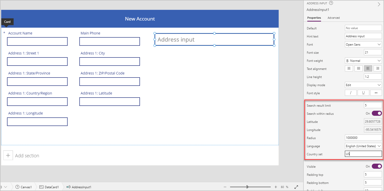The height and width of the screenshot is (191, 384).
Task: Open the Font weight dropdown
Action: pos(363,61)
